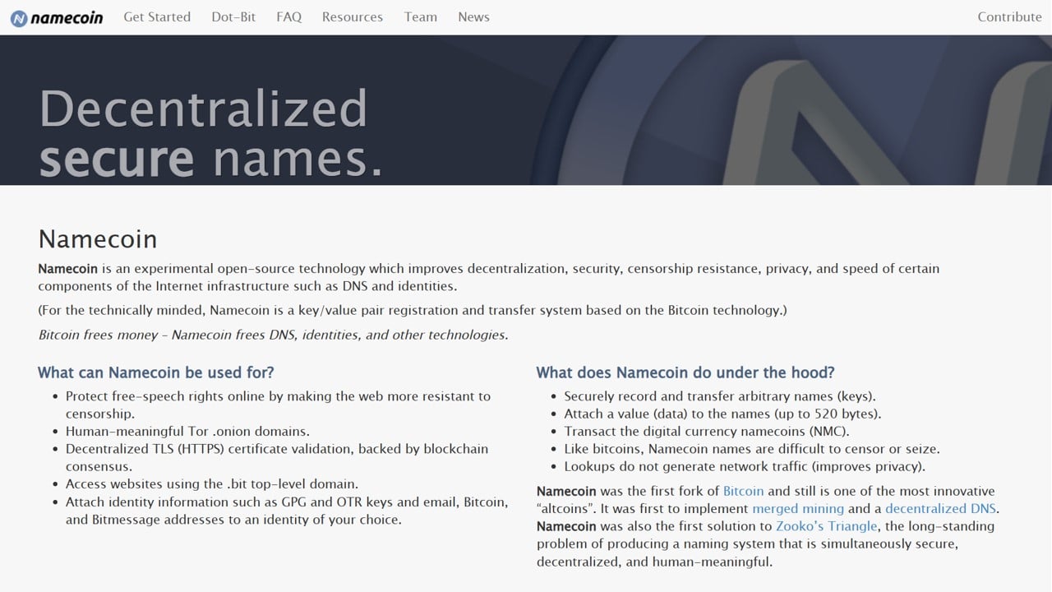Viewport: 1052px width, 592px height.
Task: Follow the decentralized DNS link
Action: 940,508
